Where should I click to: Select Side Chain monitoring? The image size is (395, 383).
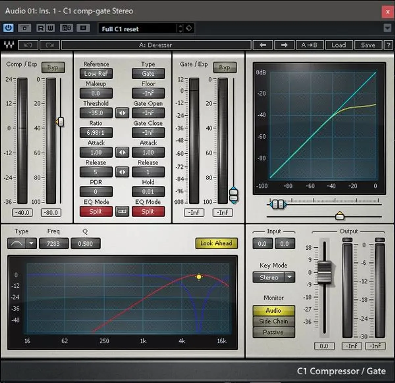(274, 321)
